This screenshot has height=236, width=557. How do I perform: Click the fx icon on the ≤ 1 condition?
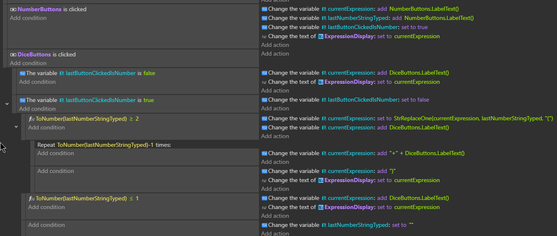point(32,198)
